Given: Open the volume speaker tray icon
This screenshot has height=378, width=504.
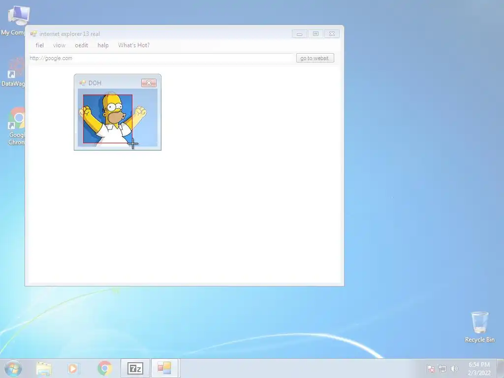Looking at the screenshot, I should pyautogui.click(x=454, y=369).
